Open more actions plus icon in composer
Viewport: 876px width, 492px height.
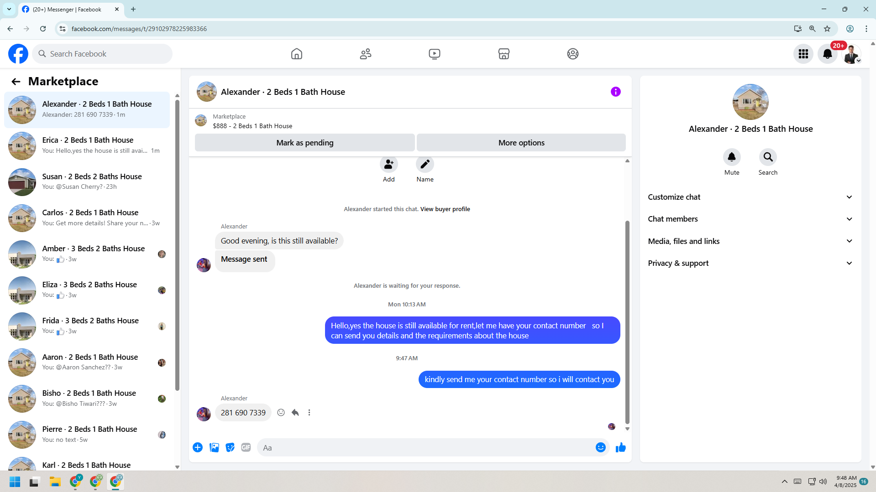pos(198,447)
